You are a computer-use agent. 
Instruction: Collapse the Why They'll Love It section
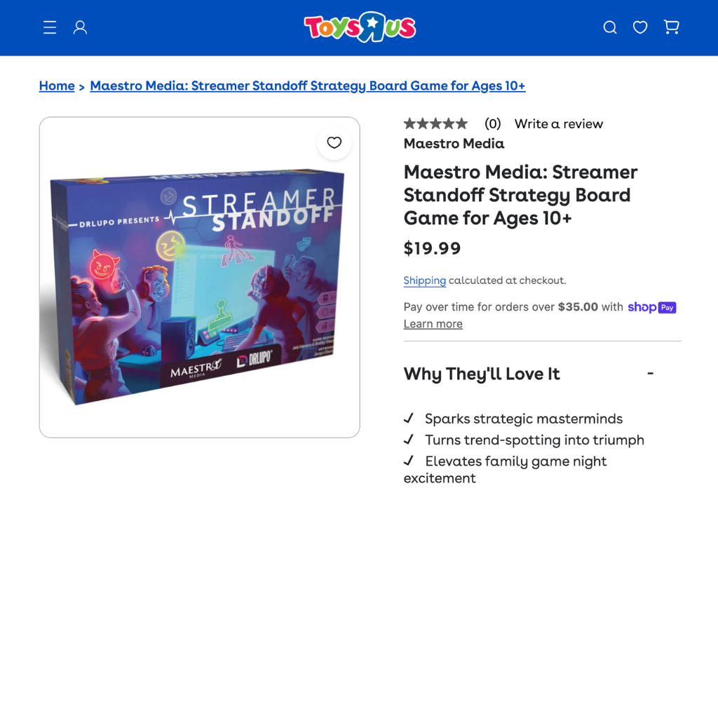529,374
